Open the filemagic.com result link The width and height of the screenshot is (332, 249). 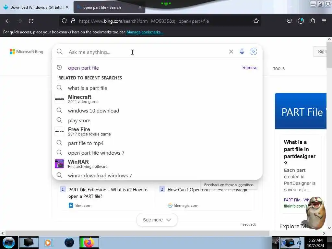coord(186,205)
